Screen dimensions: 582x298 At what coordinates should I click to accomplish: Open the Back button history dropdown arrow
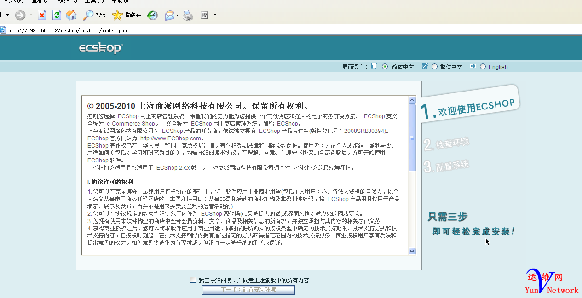click(x=7, y=15)
